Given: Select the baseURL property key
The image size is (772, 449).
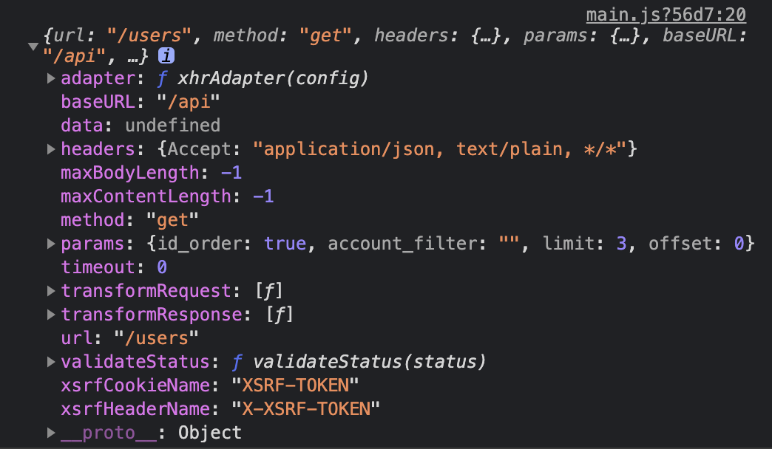Looking at the screenshot, I should click(98, 102).
